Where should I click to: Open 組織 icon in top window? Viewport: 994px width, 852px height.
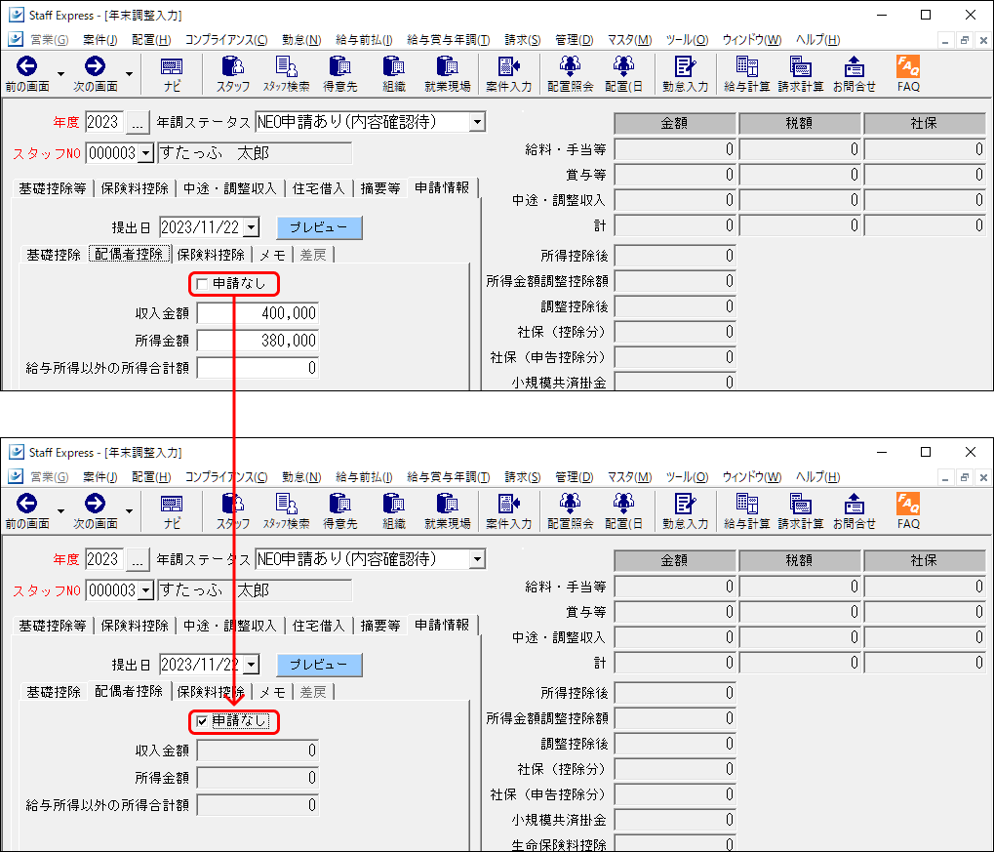pos(394,74)
